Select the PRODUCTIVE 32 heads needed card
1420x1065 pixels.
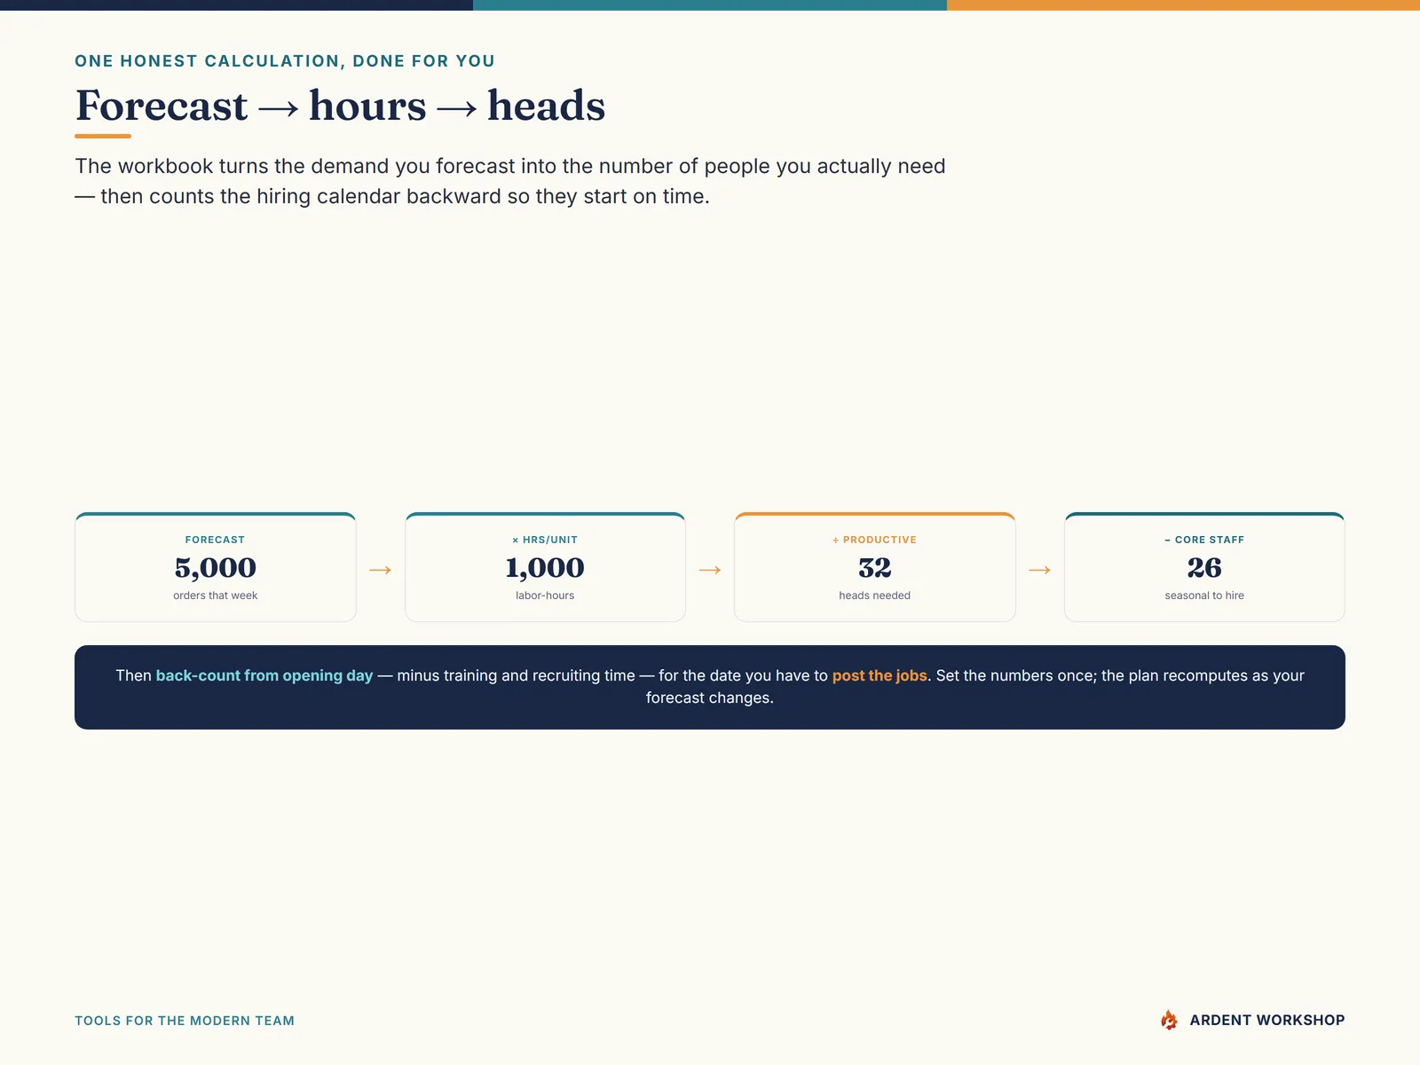click(875, 567)
